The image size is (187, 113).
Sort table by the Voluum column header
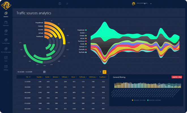[x=74, y=77]
